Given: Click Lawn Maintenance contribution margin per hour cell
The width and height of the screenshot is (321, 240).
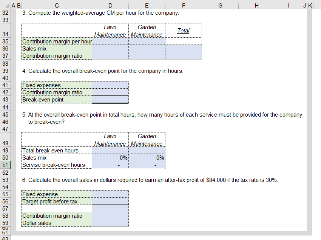Looking at the screenshot, I should point(110,42).
